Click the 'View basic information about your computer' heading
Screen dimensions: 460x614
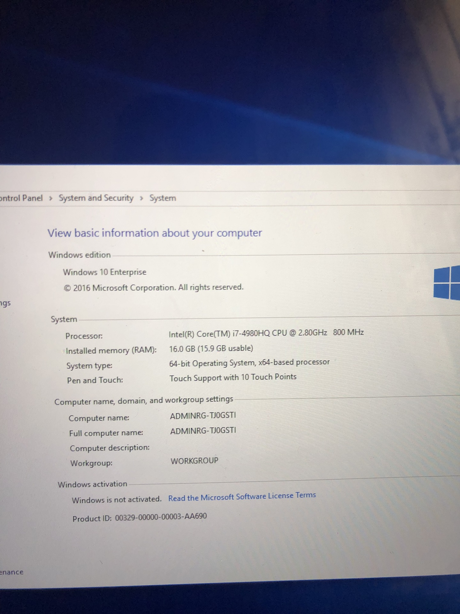coord(155,233)
